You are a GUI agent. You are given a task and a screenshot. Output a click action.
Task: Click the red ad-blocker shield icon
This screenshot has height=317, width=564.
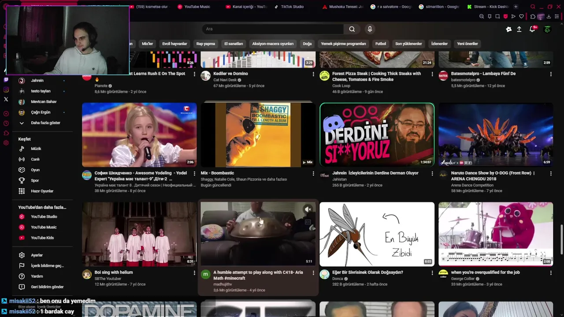point(505,16)
